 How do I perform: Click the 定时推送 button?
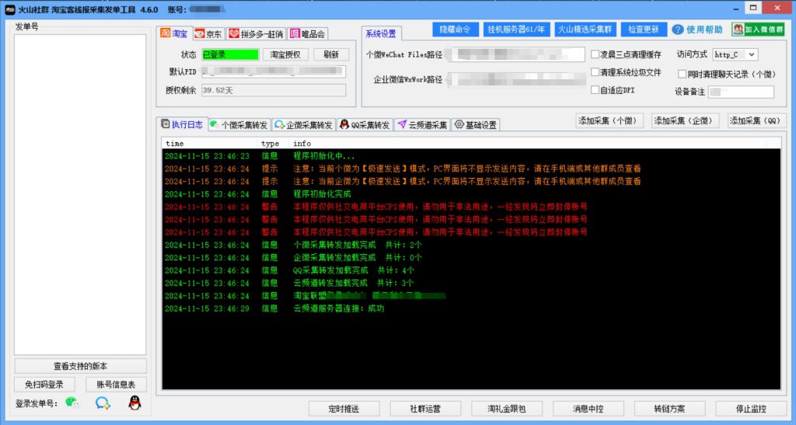pos(344,408)
